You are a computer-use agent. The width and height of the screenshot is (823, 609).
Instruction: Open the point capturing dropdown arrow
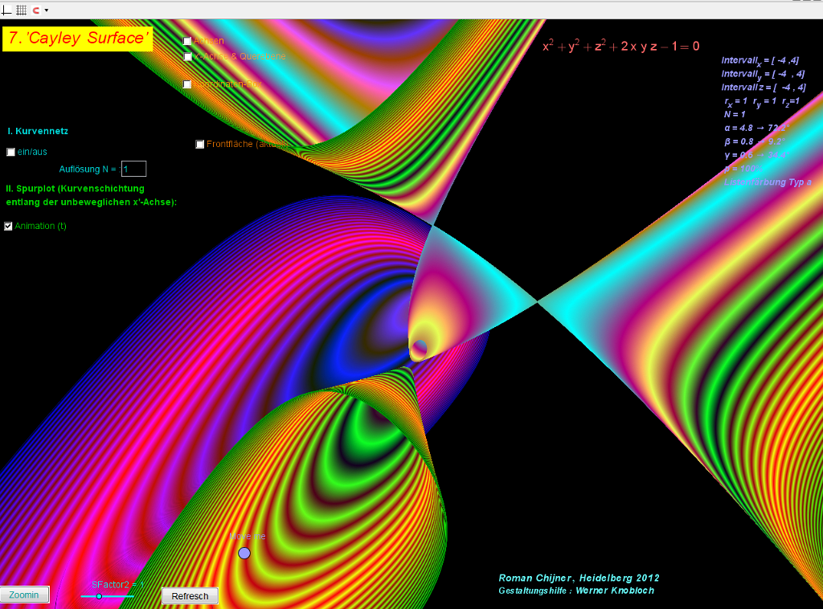[47, 10]
